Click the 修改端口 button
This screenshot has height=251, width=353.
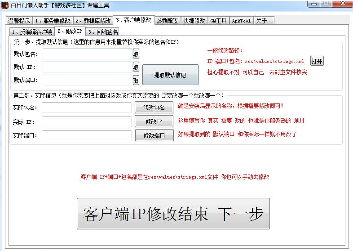click(x=154, y=135)
